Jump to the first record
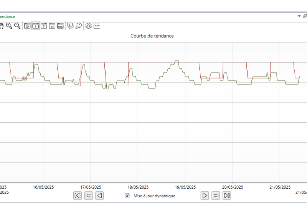307x211 pixels. coord(78,196)
